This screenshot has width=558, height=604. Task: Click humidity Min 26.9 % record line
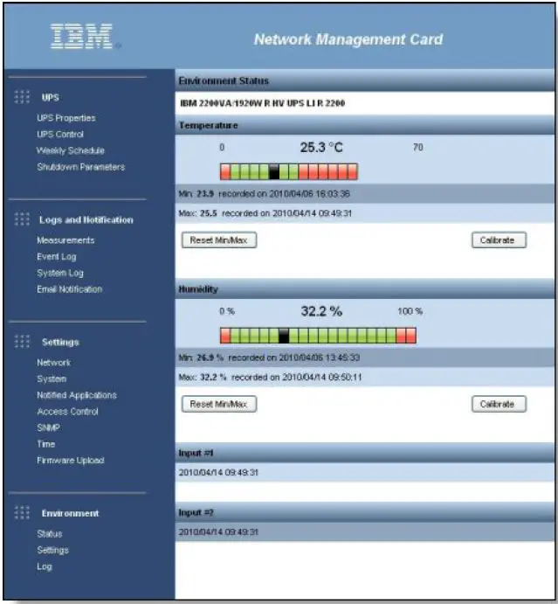[269, 358]
